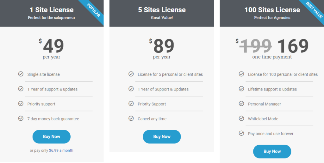The image size is (324, 163).
Task: Click the Lifetime support & updates text
Action: [272, 89]
